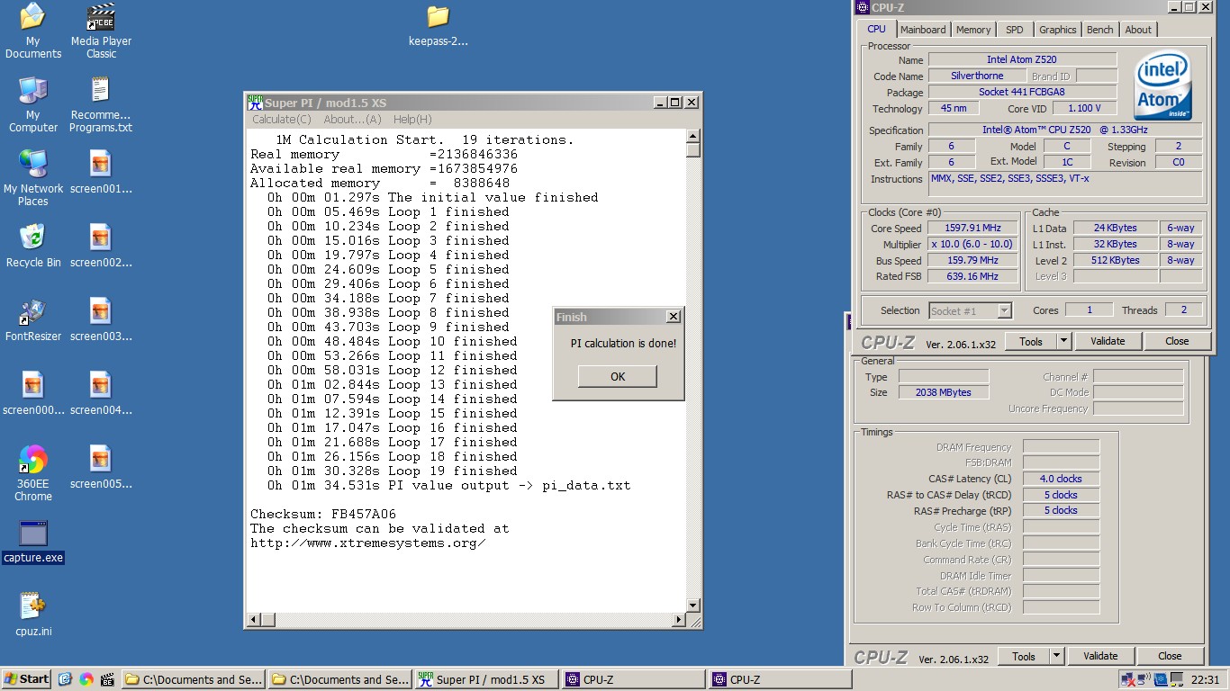Expand Tools dropdown arrow in front CPU-Z
The width and height of the screenshot is (1230, 691).
click(1063, 341)
